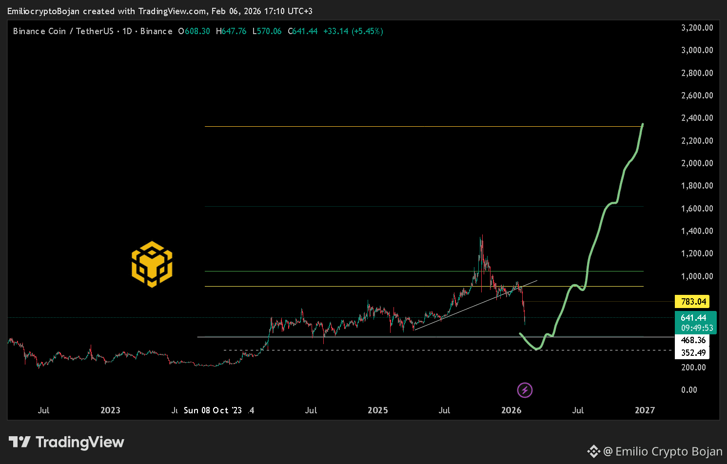Click the 1,600.00 price axis label
The image size is (727, 464).
pos(697,209)
